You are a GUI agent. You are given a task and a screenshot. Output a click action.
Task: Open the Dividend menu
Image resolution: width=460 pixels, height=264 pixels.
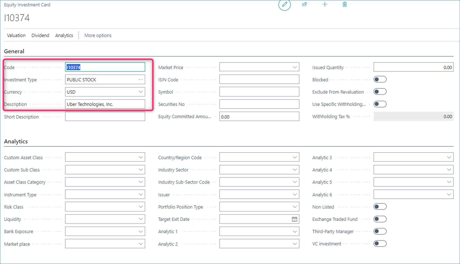coord(40,35)
